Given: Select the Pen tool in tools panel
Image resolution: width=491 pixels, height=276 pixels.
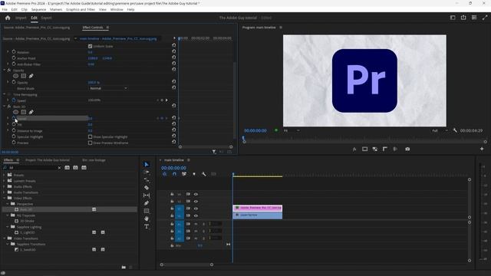Looking at the screenshot, I should click(x=147, y=203).
